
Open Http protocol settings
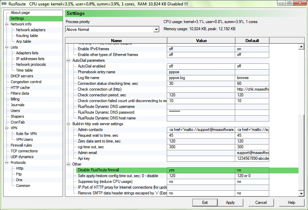20,168
